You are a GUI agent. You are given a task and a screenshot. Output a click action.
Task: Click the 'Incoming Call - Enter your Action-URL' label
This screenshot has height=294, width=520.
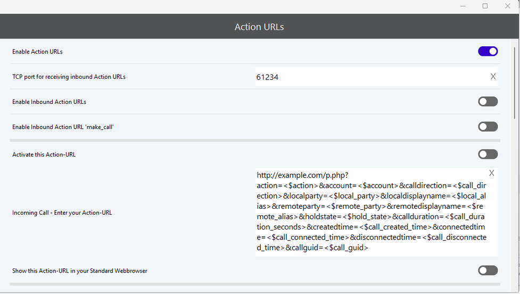click(x=62, y=213)
